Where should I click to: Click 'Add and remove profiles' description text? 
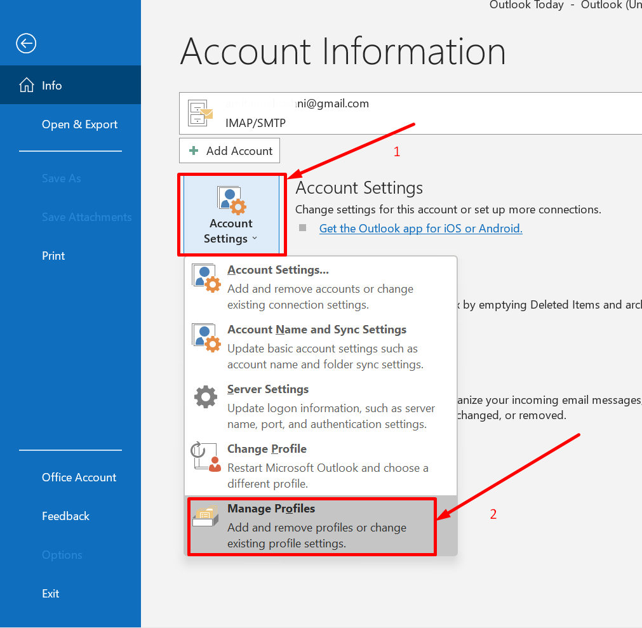[x=317, y=535]
